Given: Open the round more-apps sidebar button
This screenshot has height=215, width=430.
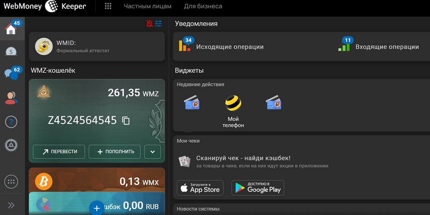Looking at the screenshot, I should pos(11,182).
